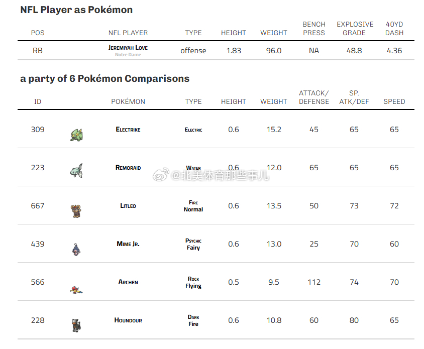The image size is (424, 349).
Task: Click the Litleo sprite icon
Action: [x=76, y=211]
